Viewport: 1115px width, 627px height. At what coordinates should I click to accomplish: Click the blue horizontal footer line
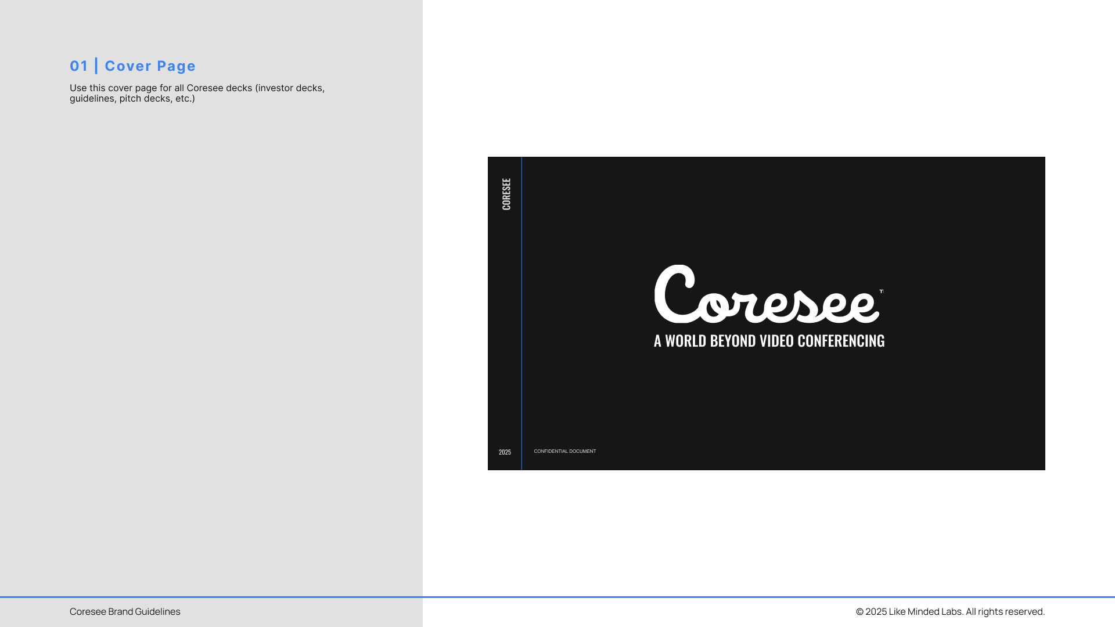557,597
